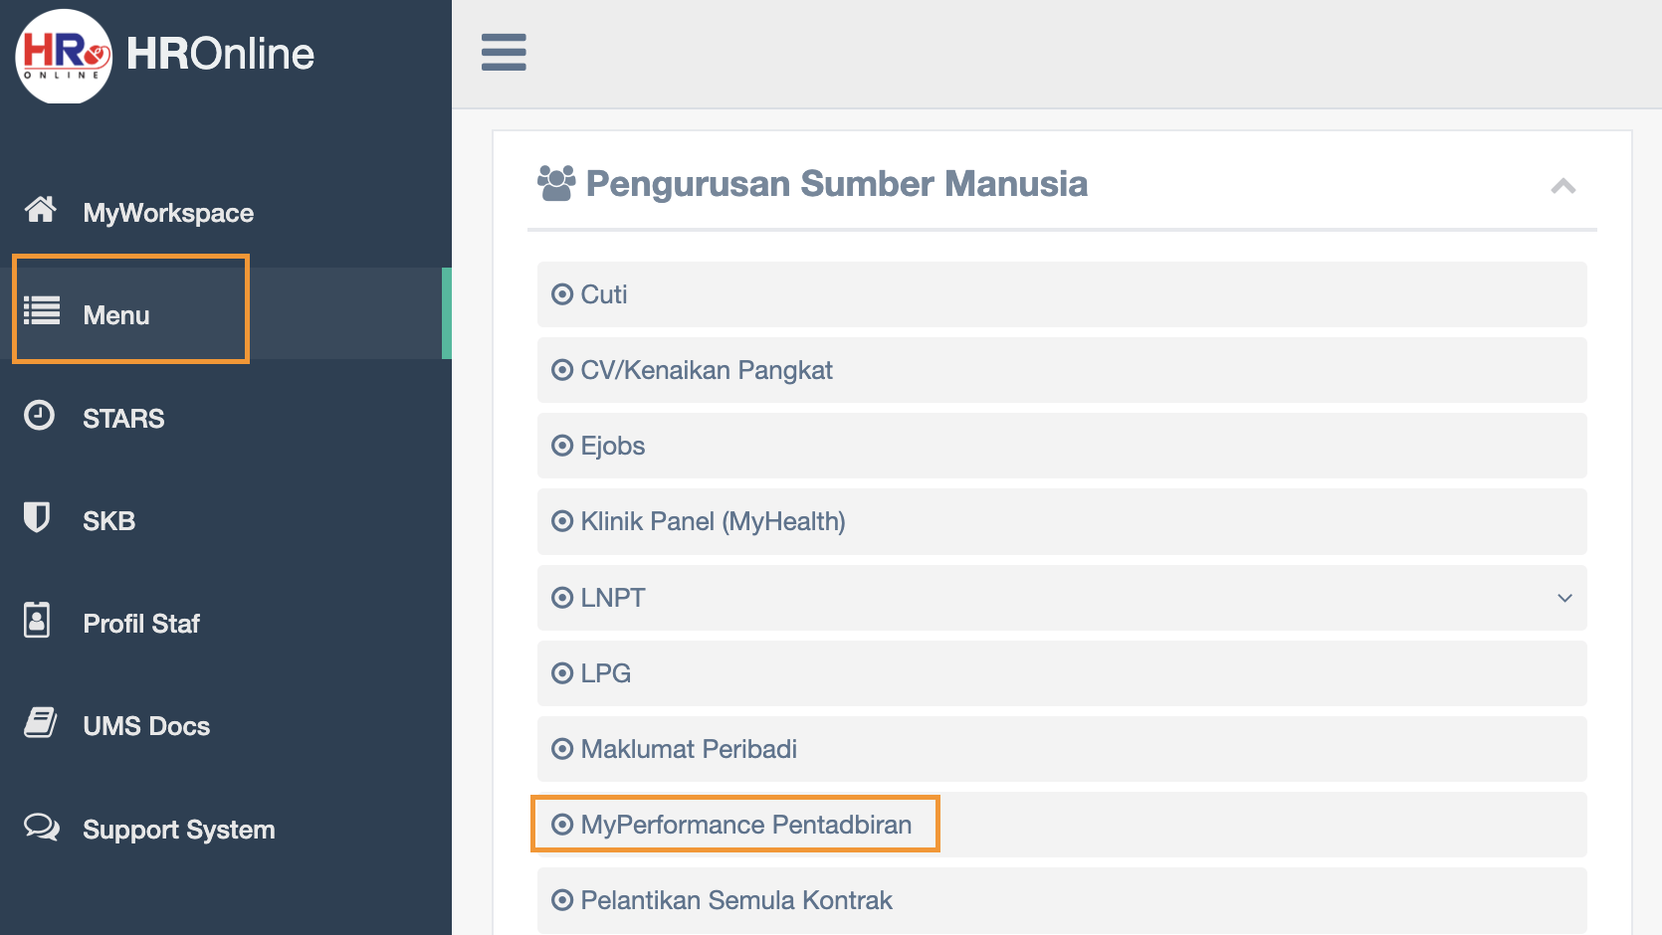The height and width of the screenshot is (935, 1662).
Task: Click the Profil Staf badge icon
Action: pyautogui.click(x=37, y=620)
